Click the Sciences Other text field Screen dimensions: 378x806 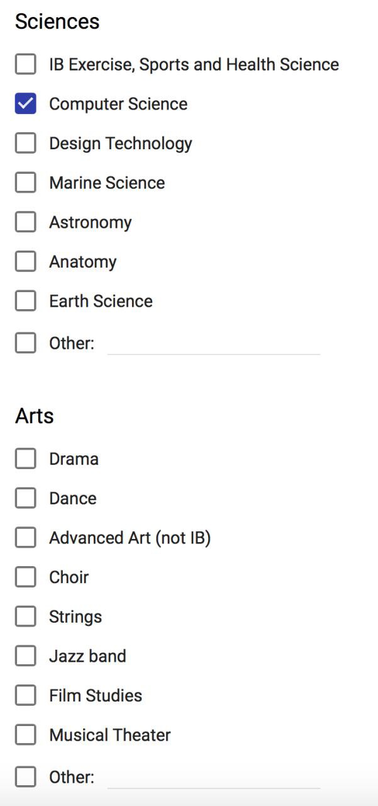pyautogui.click(x=213, y=344)
